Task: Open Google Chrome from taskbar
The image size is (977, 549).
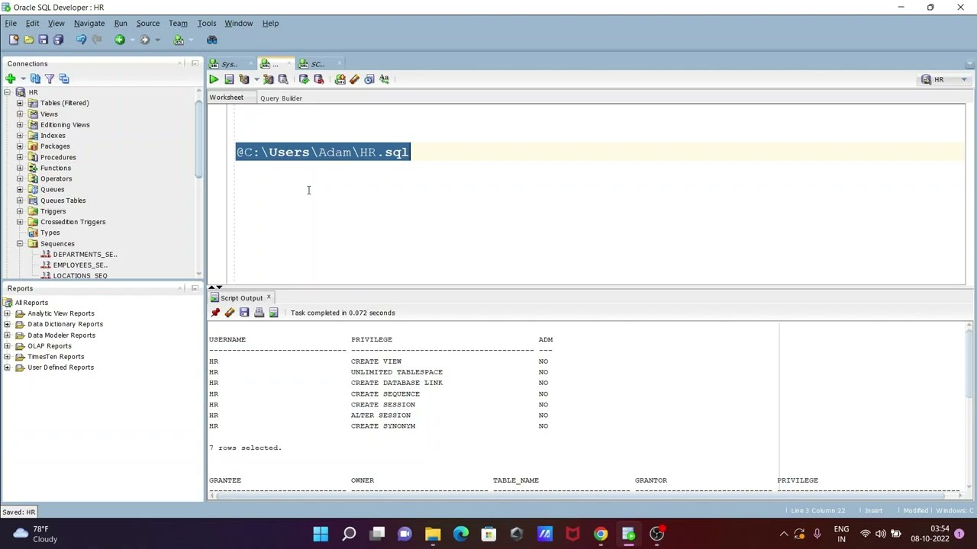Action: point(601,534)
